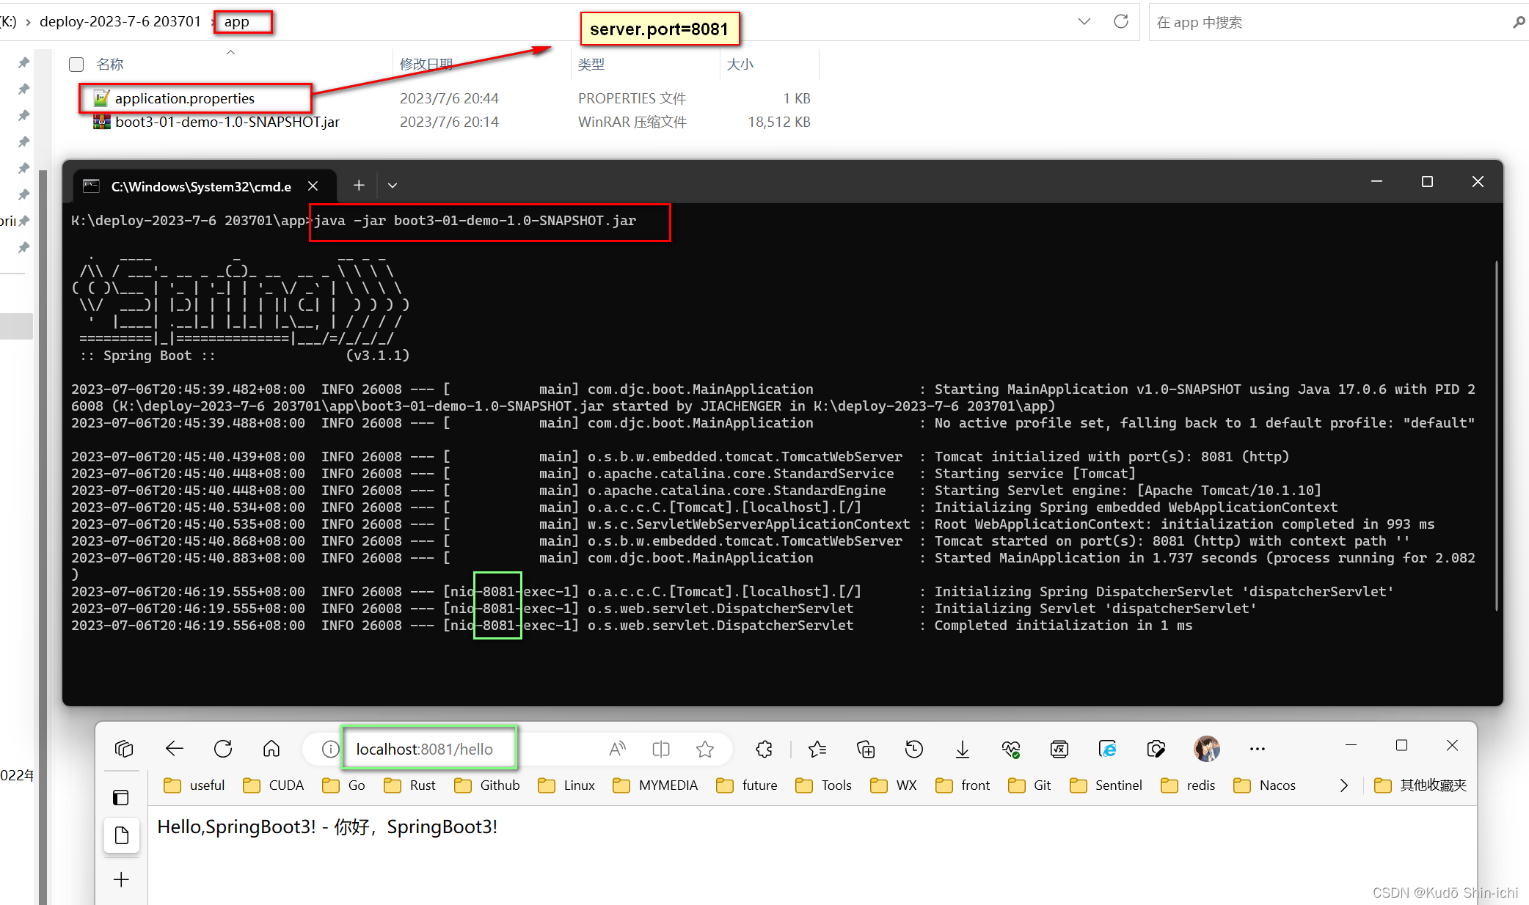Viewport: 1529px width, 905px height.
Task: Click the browser home icon
Action: tap(269, 749)
